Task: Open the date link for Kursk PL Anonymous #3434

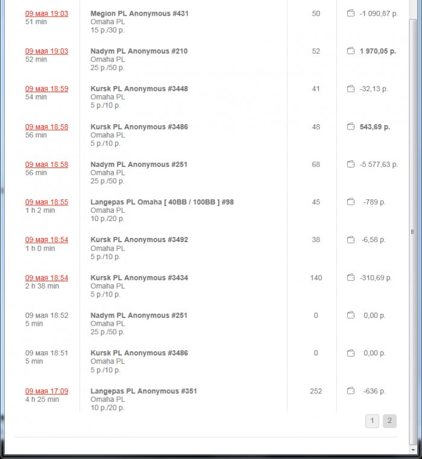Action: click(x=46, y=278)
